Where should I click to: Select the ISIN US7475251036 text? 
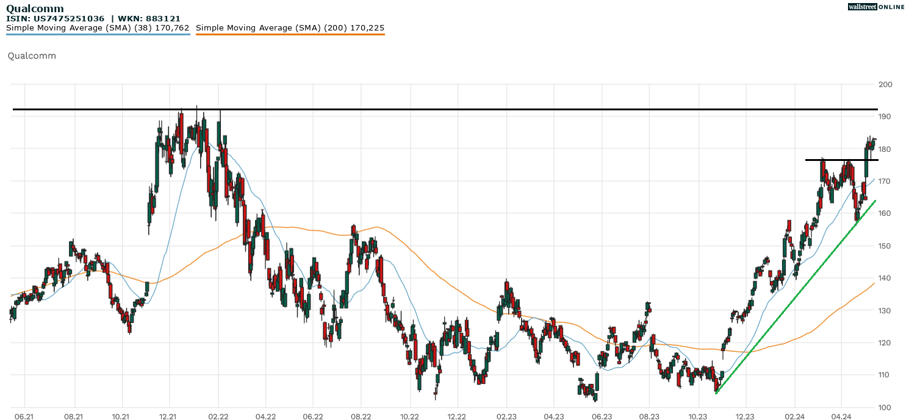55,18
